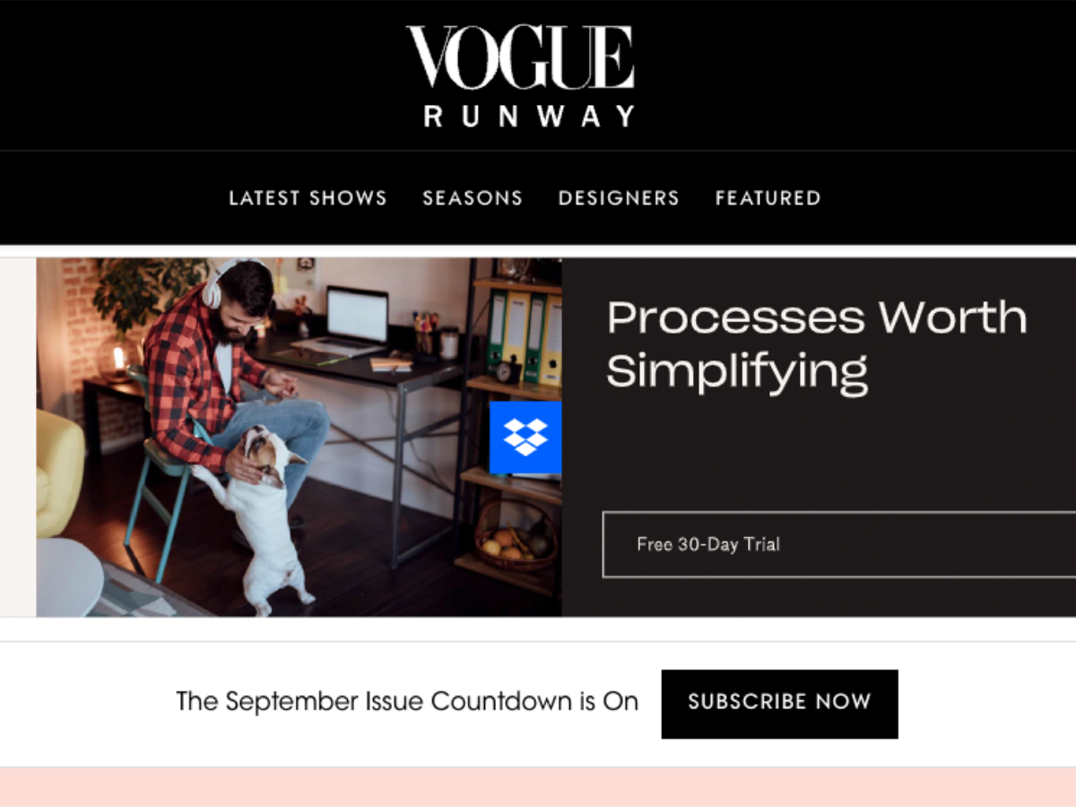Click the fruit basket on the bottom shelf

515,535
